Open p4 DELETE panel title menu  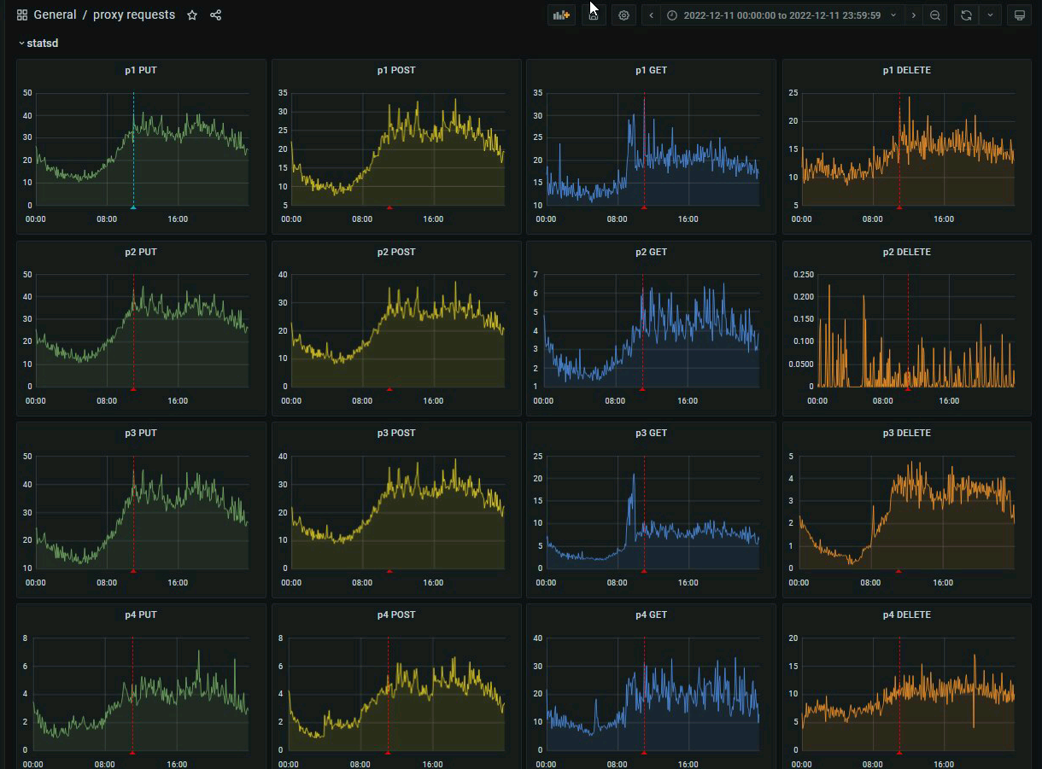(907, 615)
